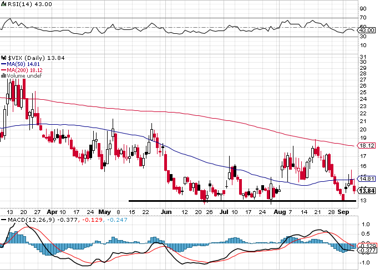Click the Sep label on date axis

click(343, 212)
